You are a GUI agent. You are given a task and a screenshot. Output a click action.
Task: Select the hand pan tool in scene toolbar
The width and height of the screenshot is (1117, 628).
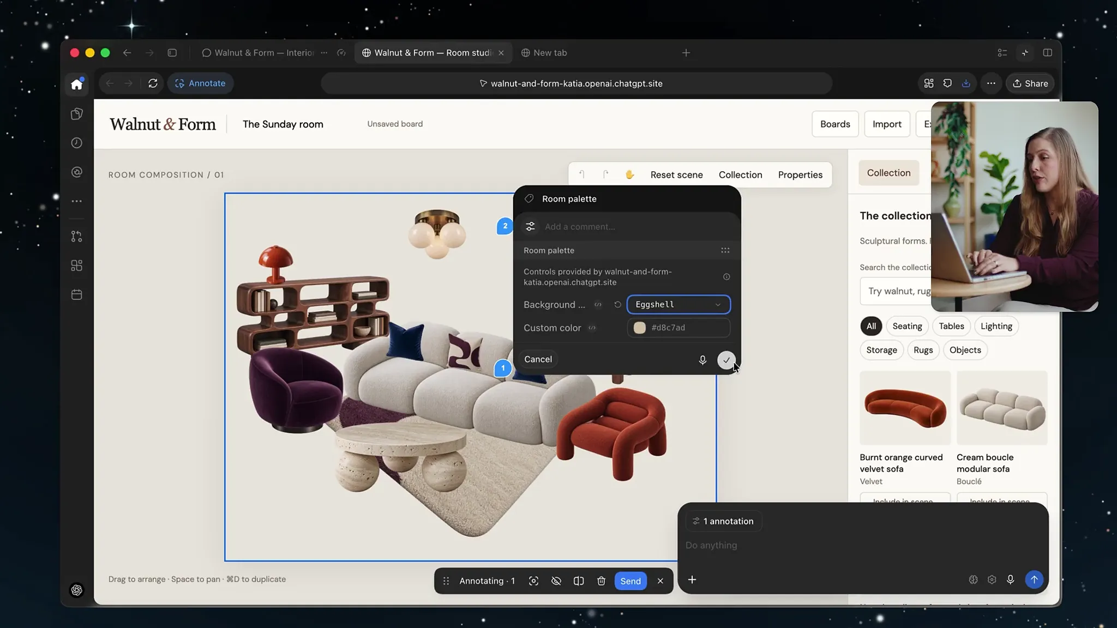tap(629, 175)
